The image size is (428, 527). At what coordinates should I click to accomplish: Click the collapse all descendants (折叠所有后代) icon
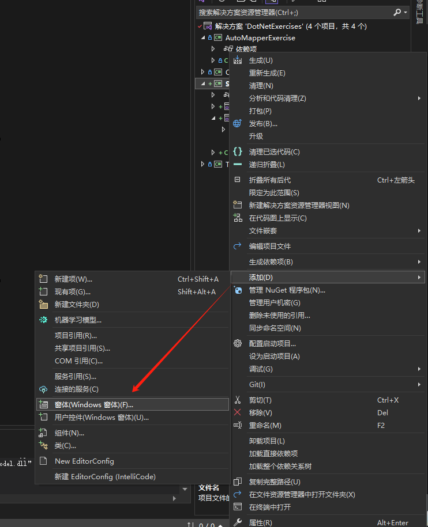click(238, 180)
